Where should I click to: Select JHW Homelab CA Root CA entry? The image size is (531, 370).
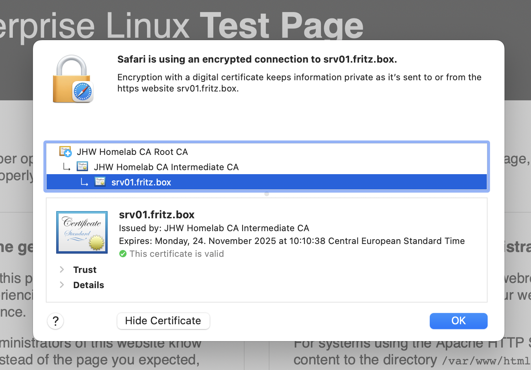pyautogui.click(x=132, y=152)
